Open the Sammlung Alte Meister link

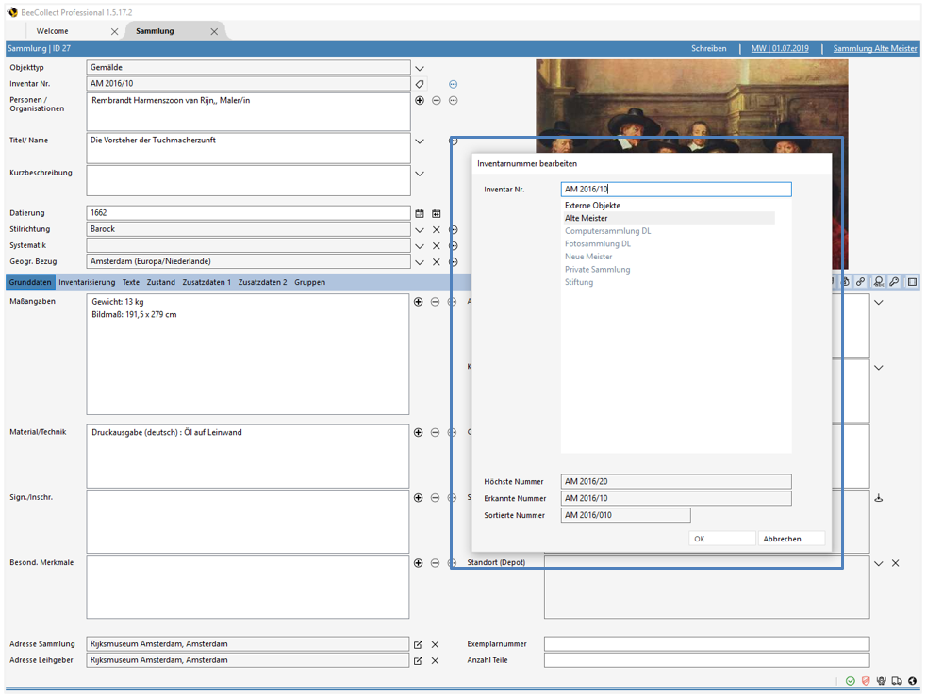(873, 47)
